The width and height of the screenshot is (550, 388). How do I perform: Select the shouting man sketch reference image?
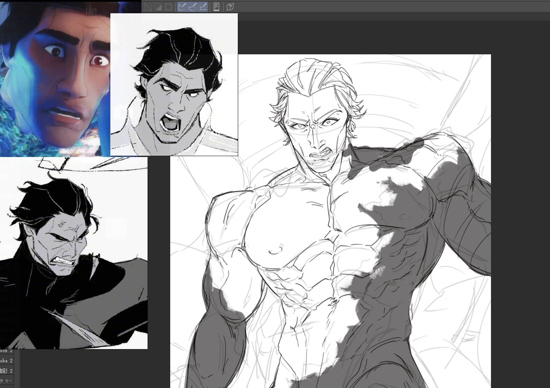pos(174,84)
